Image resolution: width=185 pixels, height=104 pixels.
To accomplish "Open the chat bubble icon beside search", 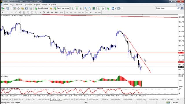I will [182, 8].
